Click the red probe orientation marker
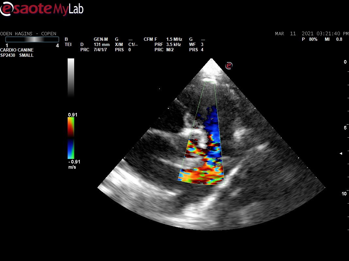This screenshot has height=261, width=349. click(229, 66)
